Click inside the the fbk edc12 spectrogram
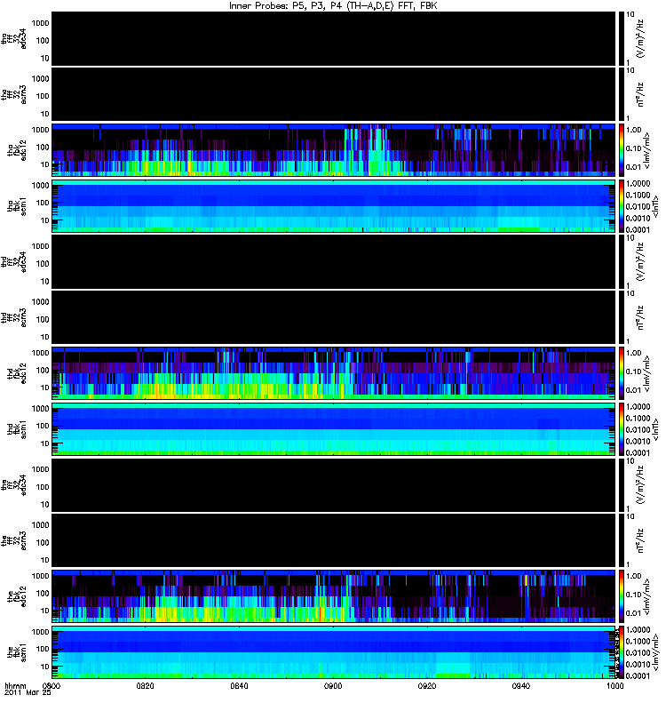The height and width of the screenshot is (711, 666). [334, 596]
